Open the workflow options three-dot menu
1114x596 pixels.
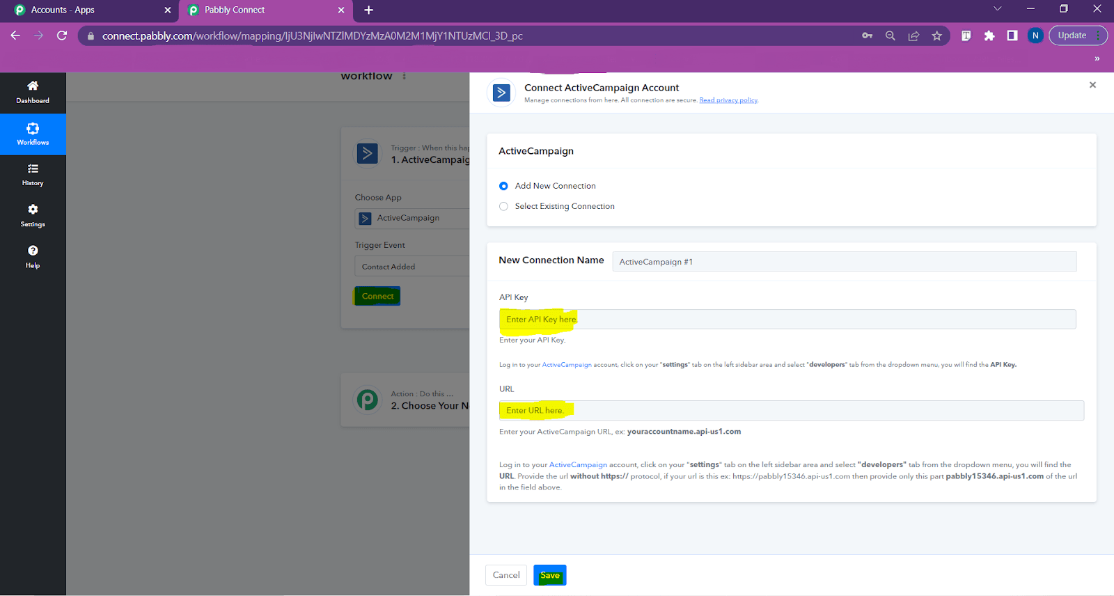[x=404, y=76]
